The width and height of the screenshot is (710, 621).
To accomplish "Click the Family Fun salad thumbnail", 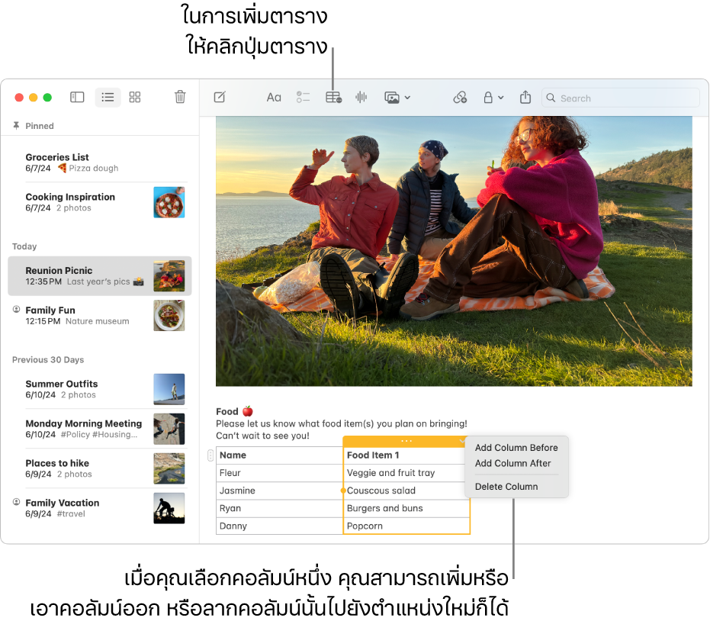I will click(169, 316).
